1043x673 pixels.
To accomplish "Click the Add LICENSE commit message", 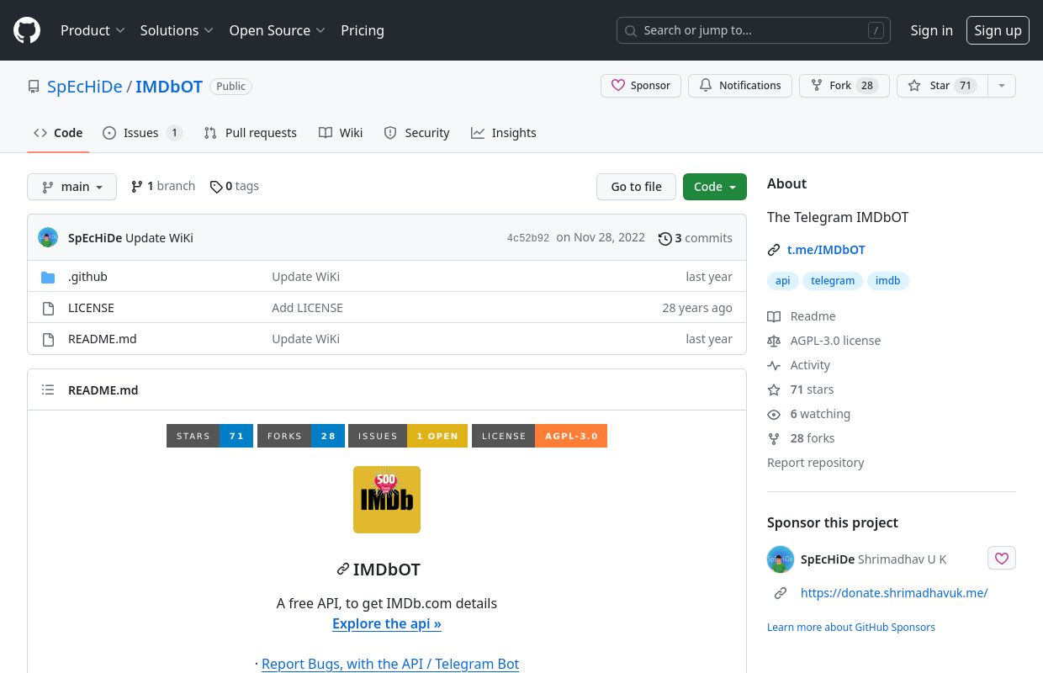I will pos(307,308).
